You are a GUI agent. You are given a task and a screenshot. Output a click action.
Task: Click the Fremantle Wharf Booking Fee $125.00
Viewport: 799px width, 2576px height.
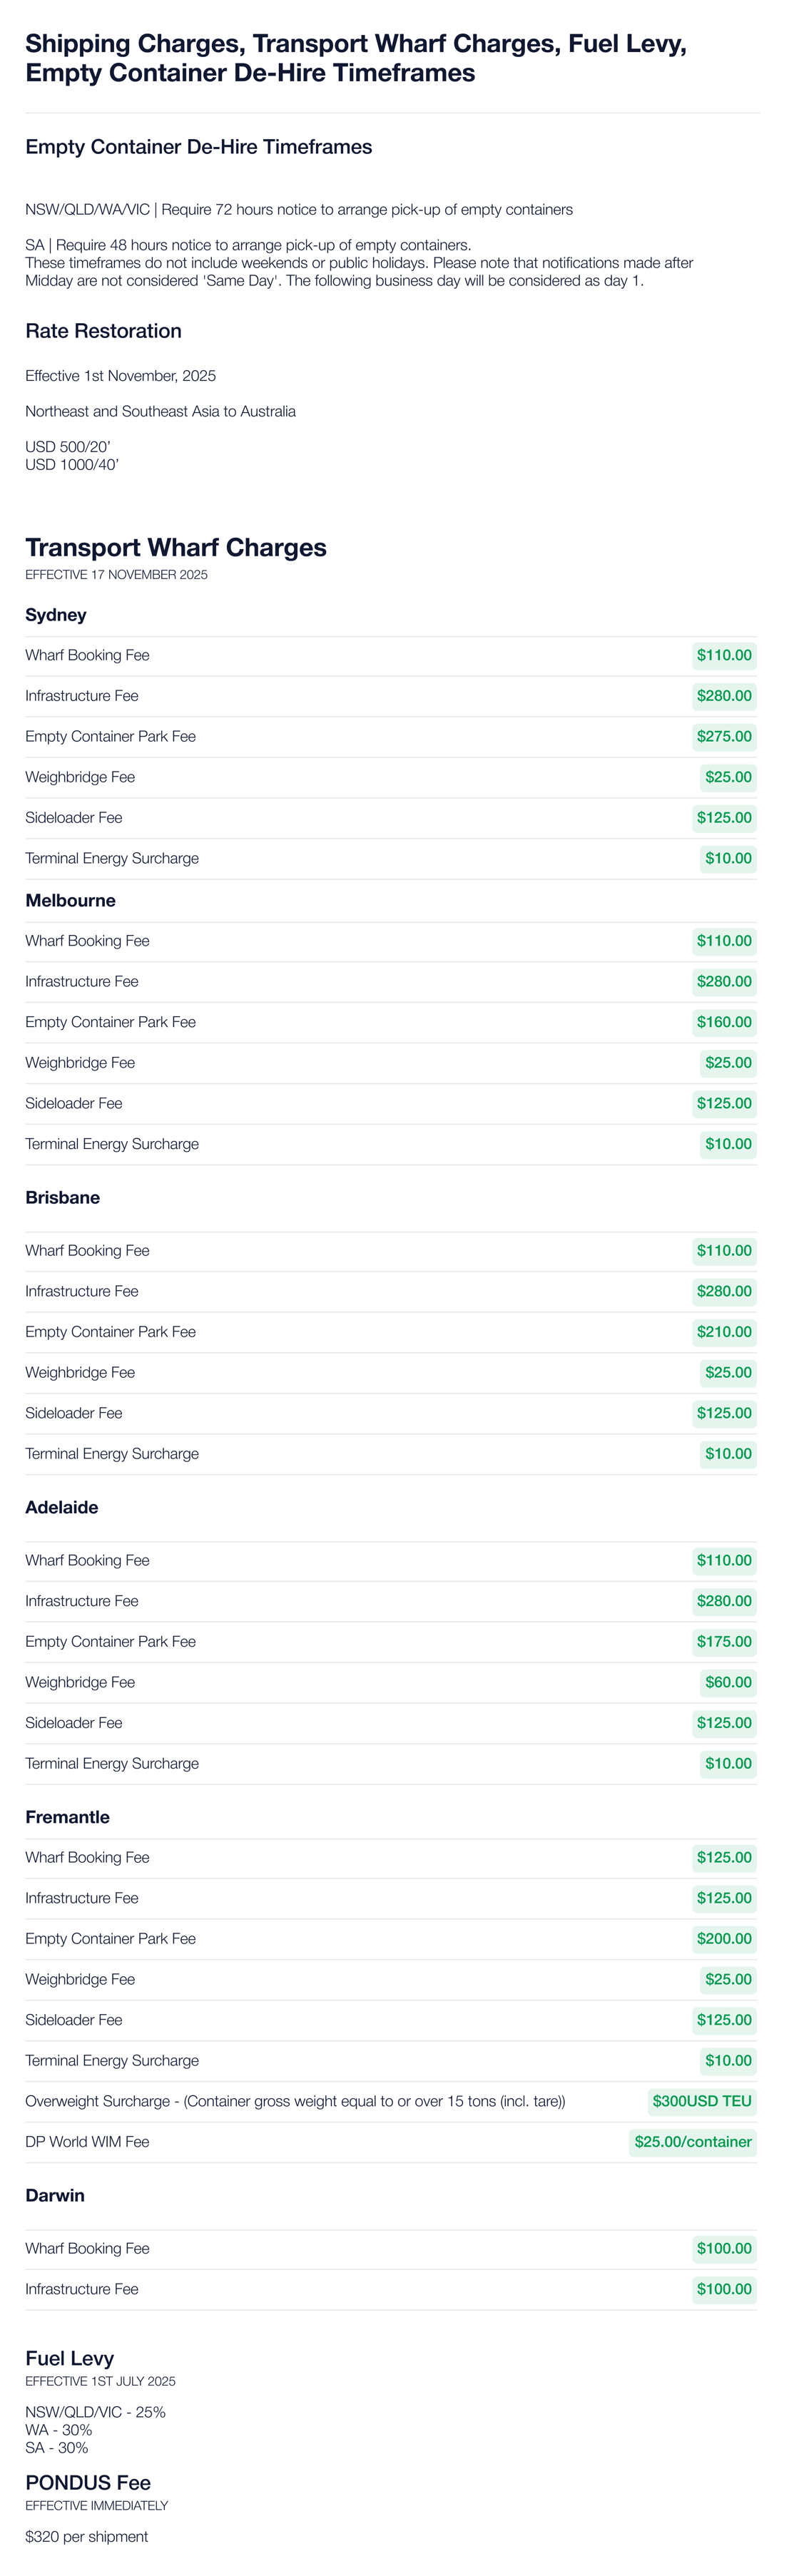pyautogui.click(x=723, y=1857)
